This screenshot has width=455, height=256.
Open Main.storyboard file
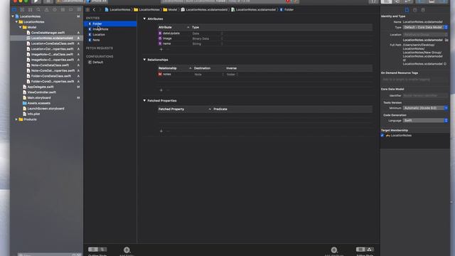pyautogui.click(x=39, y=98)
